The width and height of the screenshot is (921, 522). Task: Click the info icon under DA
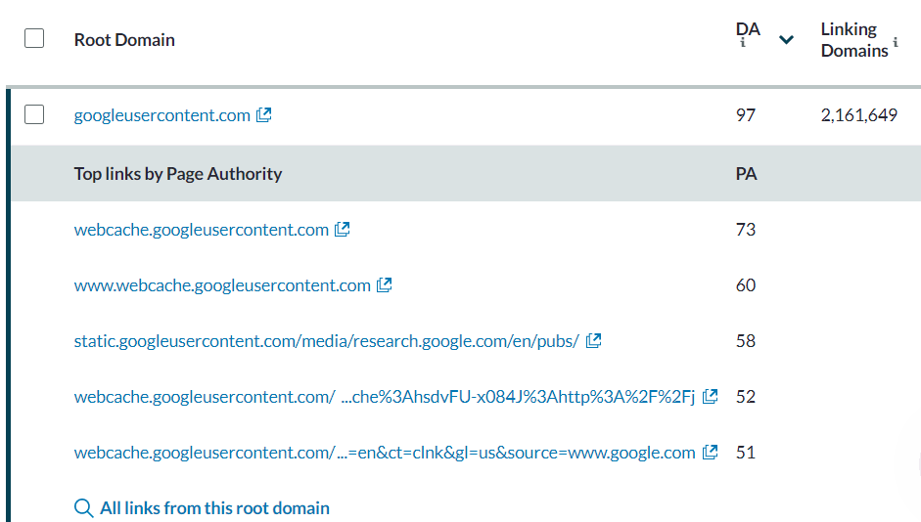743,44
